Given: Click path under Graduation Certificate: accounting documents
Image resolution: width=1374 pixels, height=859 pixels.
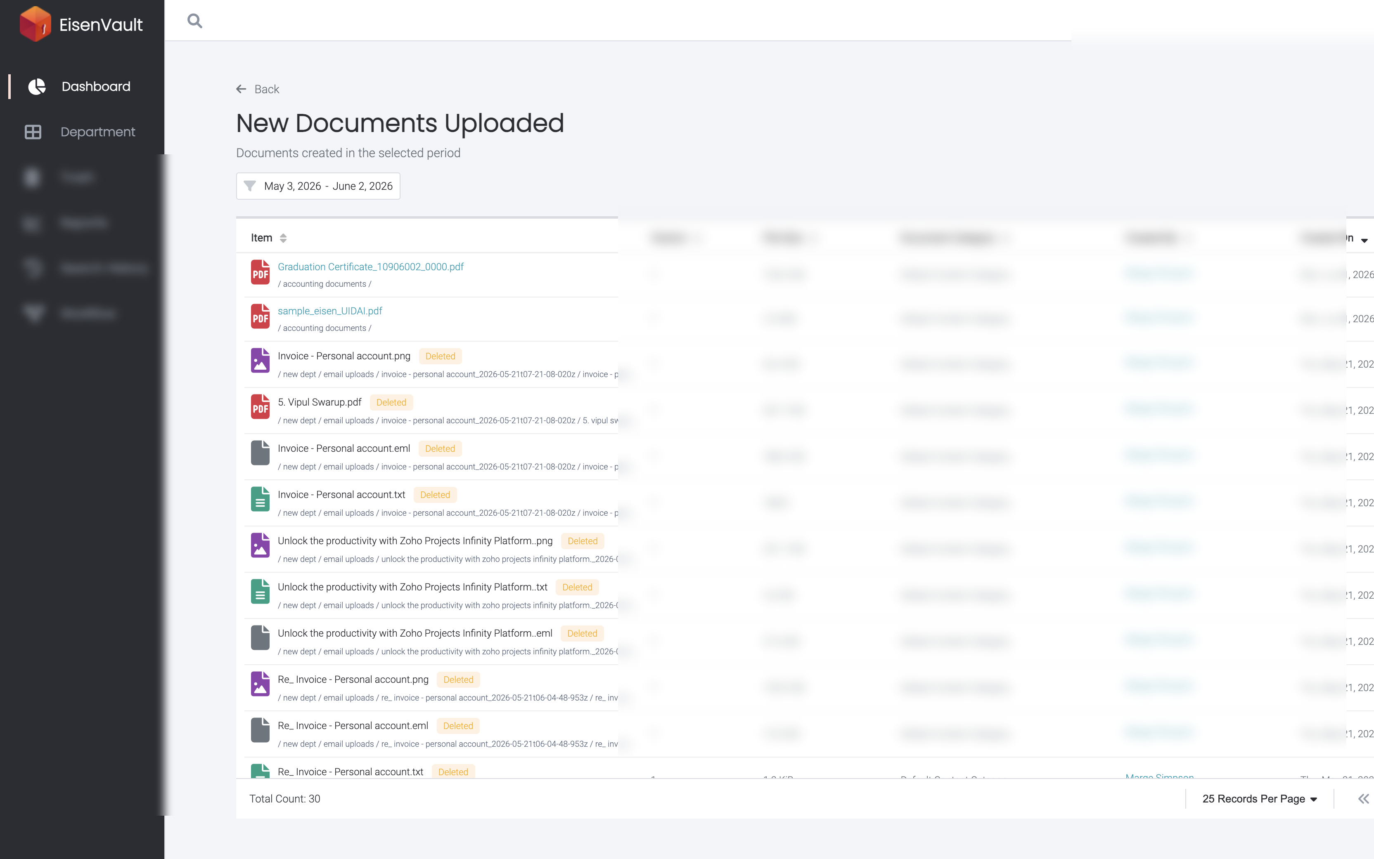Looking at the screenshot, I should click(x=325, y=284).
